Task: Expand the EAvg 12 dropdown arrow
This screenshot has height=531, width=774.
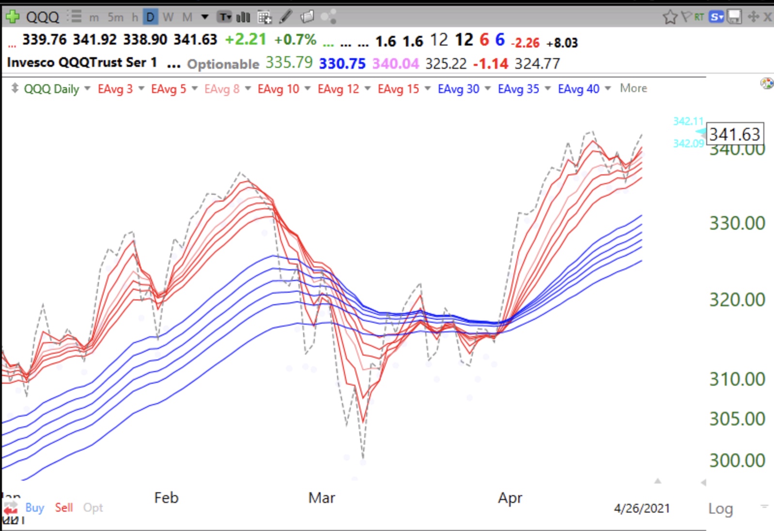Action: 368,88
